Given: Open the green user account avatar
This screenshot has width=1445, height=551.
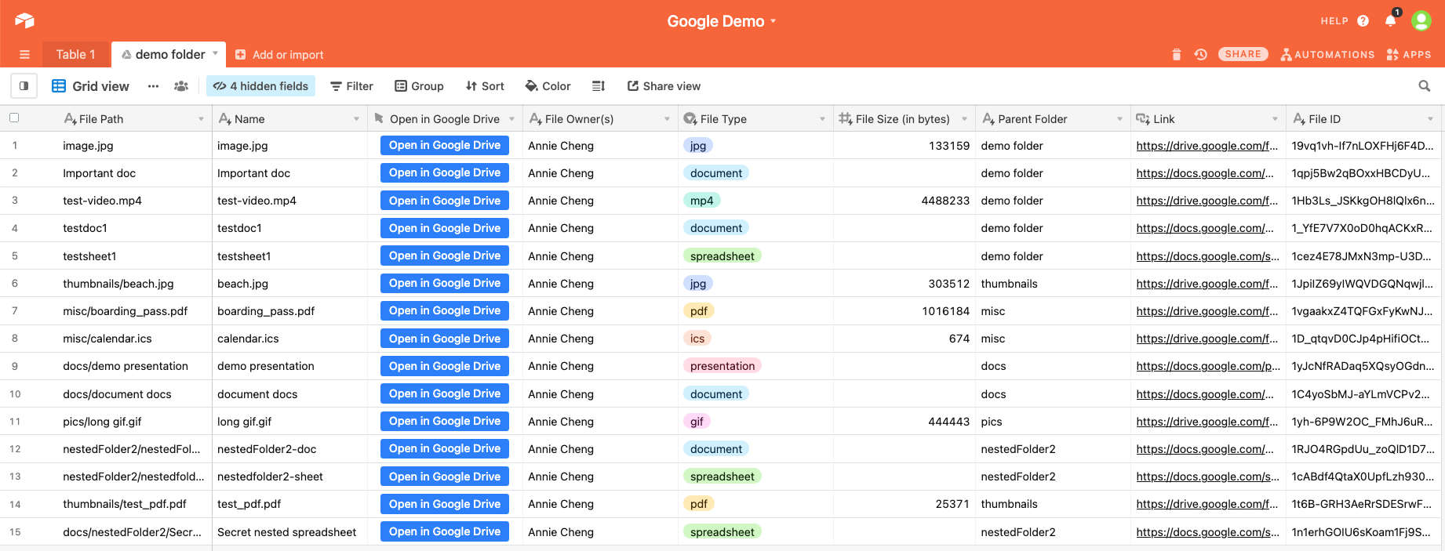Looking at the screenshot, I should coord(1421,21).
